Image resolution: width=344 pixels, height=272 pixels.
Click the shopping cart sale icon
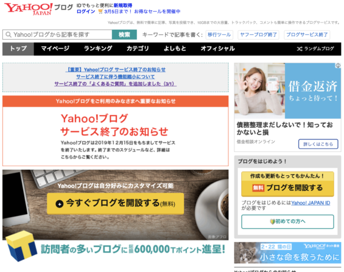pyautogui.click(x=100, y=11)
